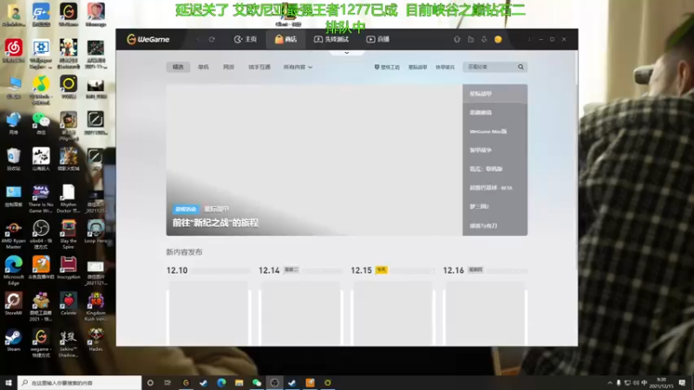694x390 pixels.
Task: Open Rhythm Doctor desktop shortcut
Action: [x=69, y=198]
